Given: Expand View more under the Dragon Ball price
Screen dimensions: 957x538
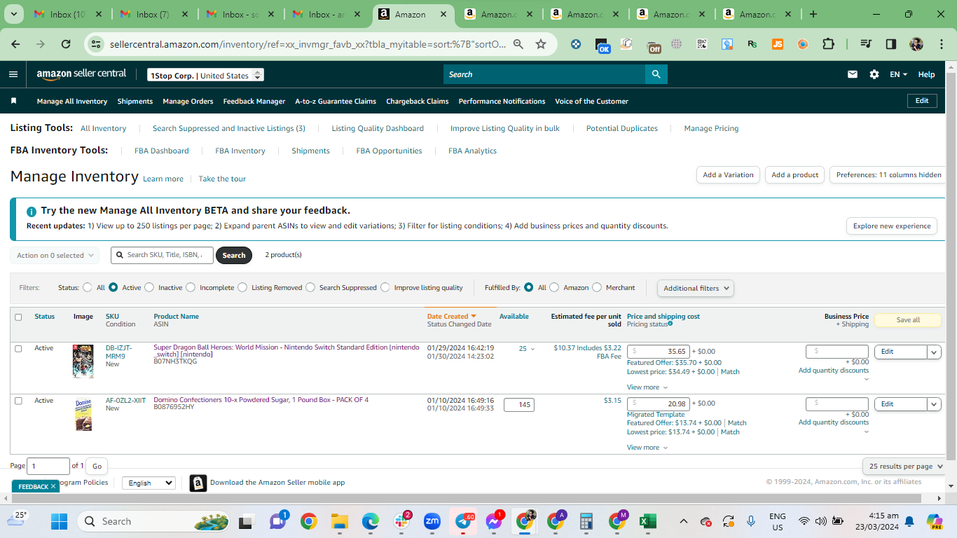Looking at the screenshot, I should (647, 387).
